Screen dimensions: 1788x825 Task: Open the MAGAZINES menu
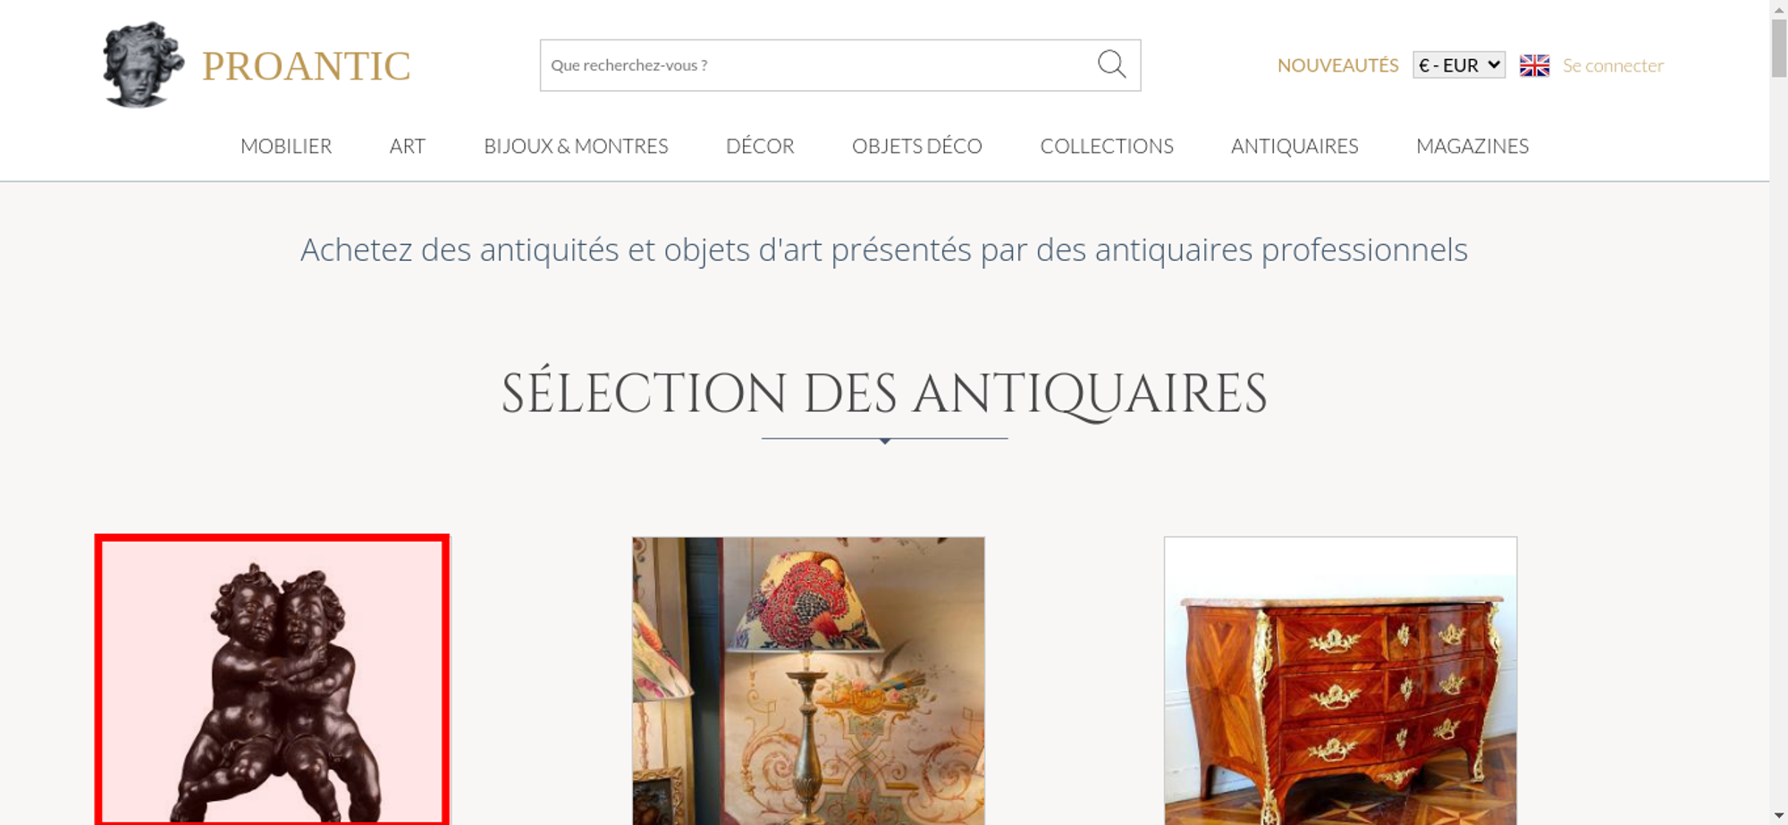(x=1472, y=146)
